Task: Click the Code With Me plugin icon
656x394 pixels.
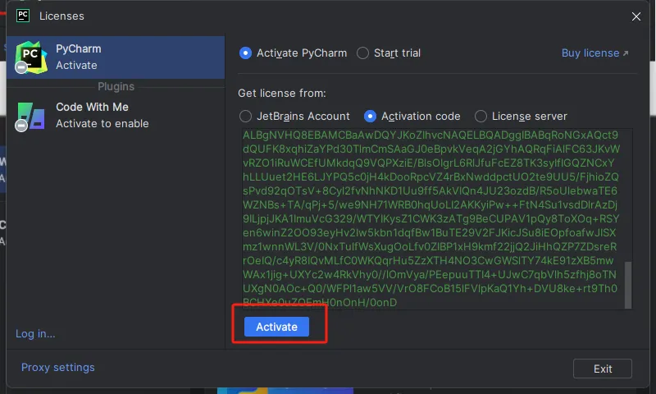Action: [30, 116]
